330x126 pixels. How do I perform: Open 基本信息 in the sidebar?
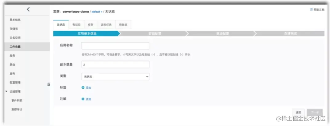coord(15,20)
